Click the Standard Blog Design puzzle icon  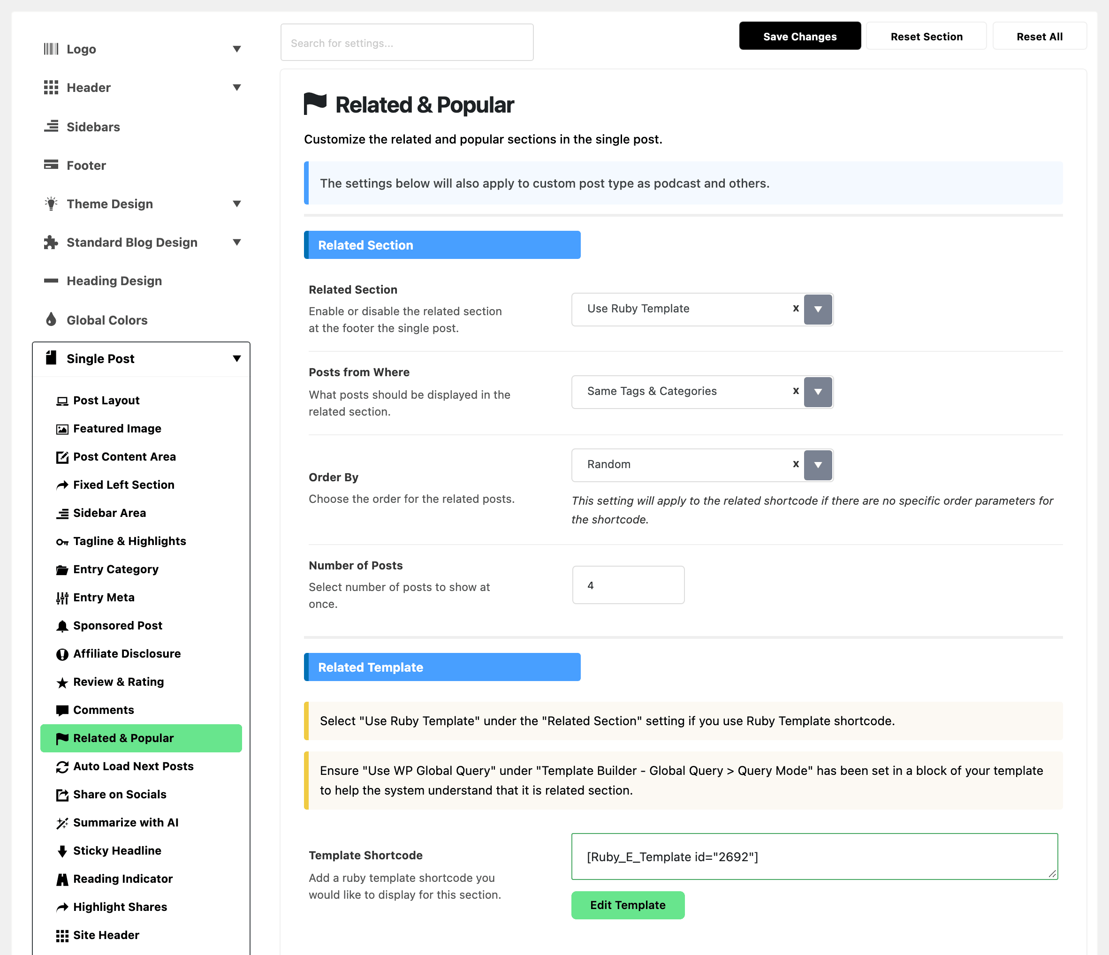click(51, 242)
